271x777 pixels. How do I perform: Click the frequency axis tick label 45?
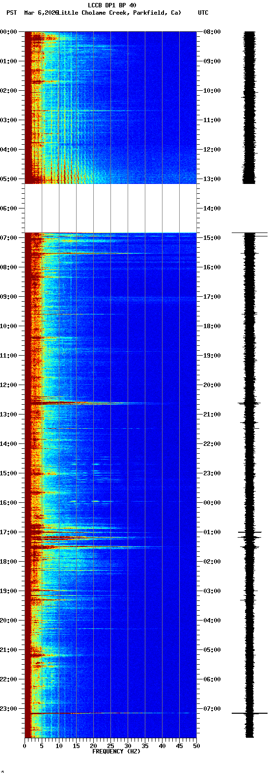pos(179,746)
